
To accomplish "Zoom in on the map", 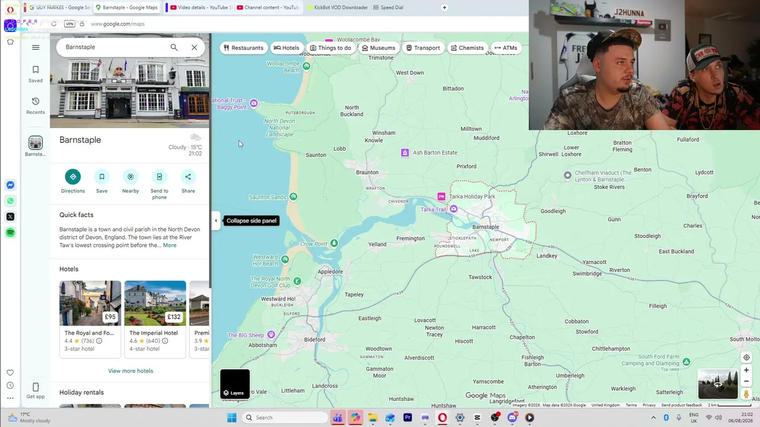I will [746, 371].
